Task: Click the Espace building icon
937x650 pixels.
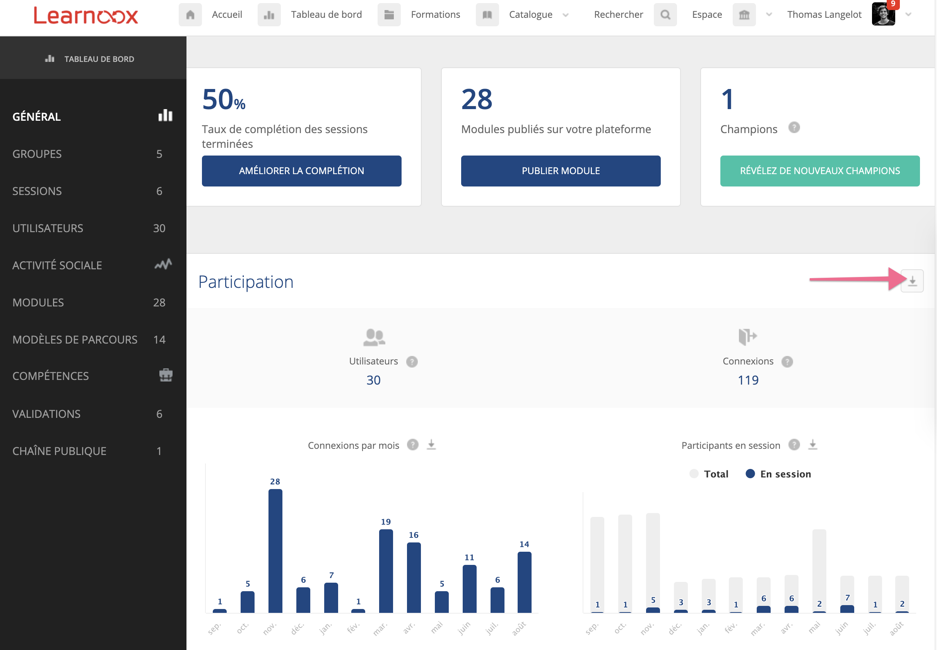Action: 744,15
